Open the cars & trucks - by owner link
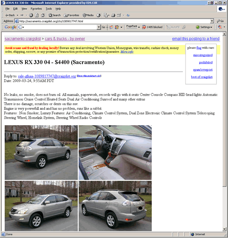Viewport: 228px width, 238px height. [x=65, y=39]
